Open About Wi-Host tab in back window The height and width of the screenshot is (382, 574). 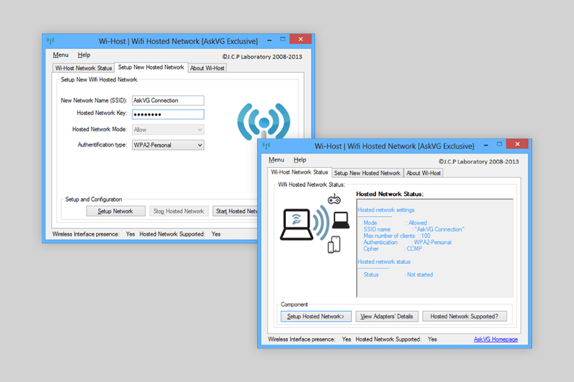click(207, 68)
